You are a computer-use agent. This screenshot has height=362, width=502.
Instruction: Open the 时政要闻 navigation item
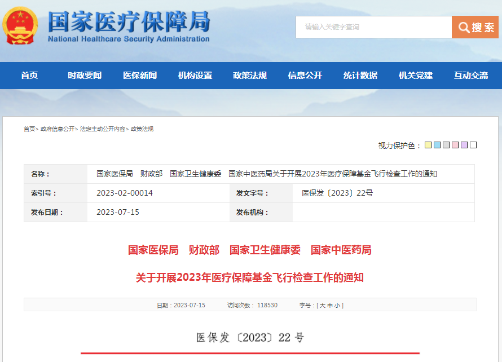[x=85, y=76]
